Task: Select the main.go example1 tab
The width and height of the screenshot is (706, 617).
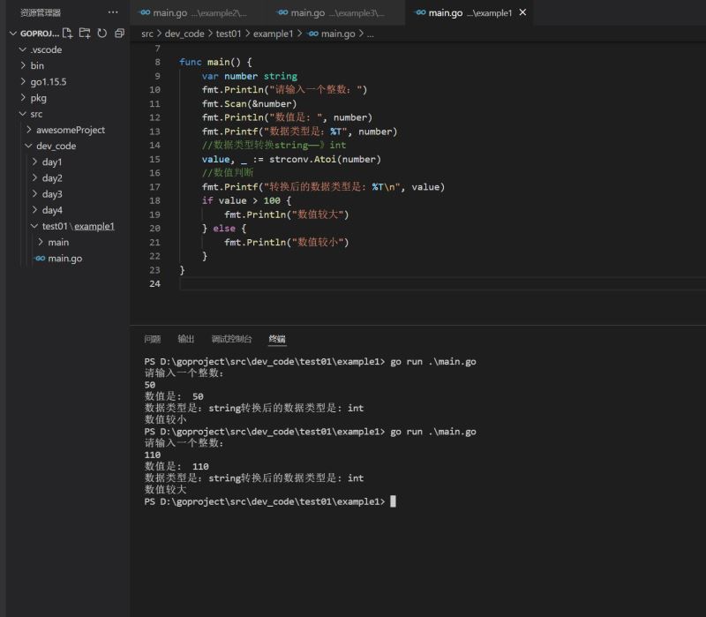Action: (470, 12)
